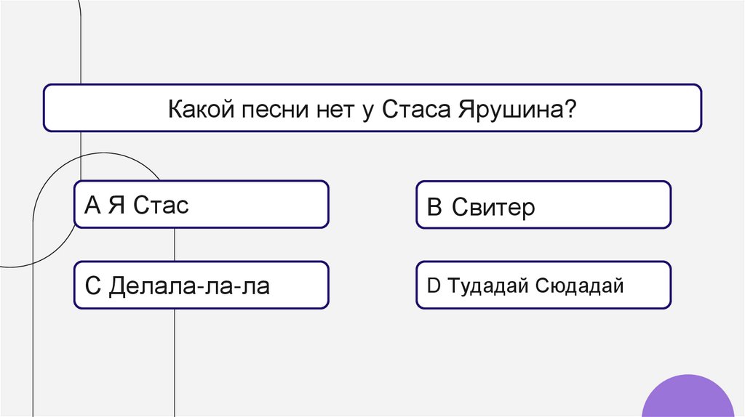Screen dimensions: 745x417
Task: Pick answer C "Делала-ла-ла"
Action: (202, 286)
